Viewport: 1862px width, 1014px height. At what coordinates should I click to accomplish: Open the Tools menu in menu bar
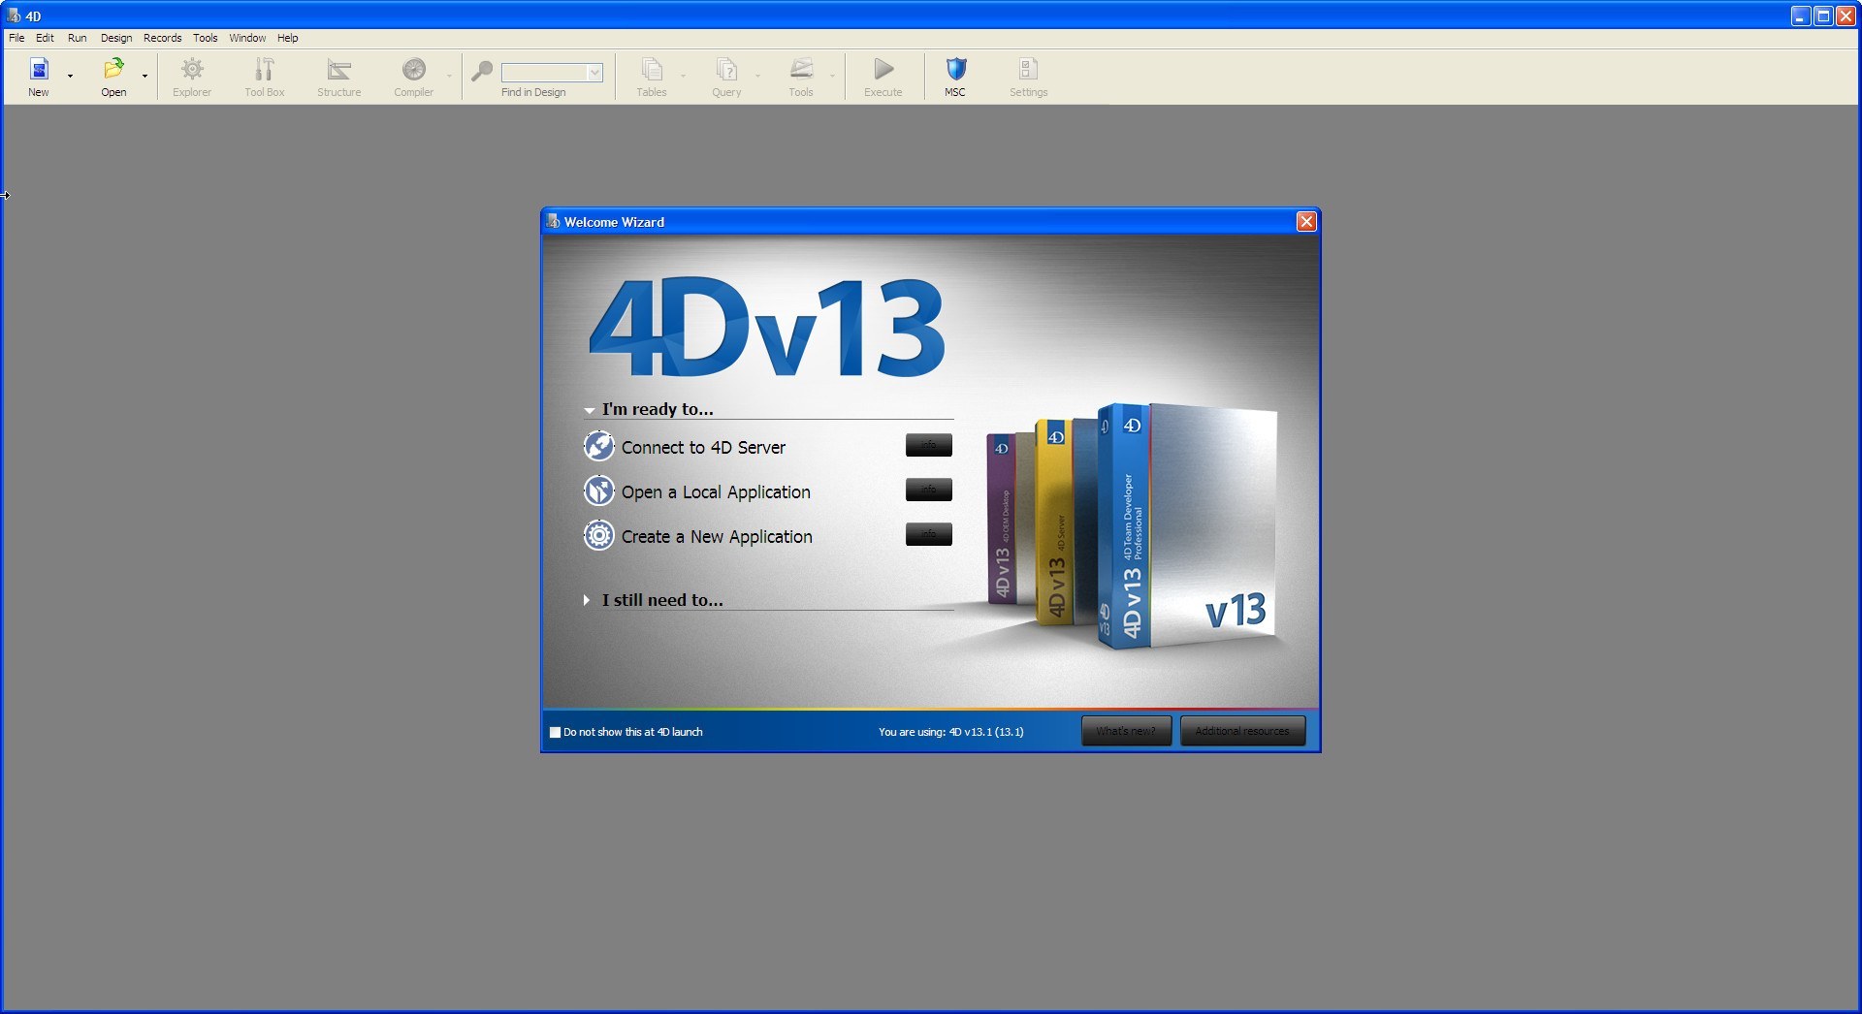click(206, 38)
